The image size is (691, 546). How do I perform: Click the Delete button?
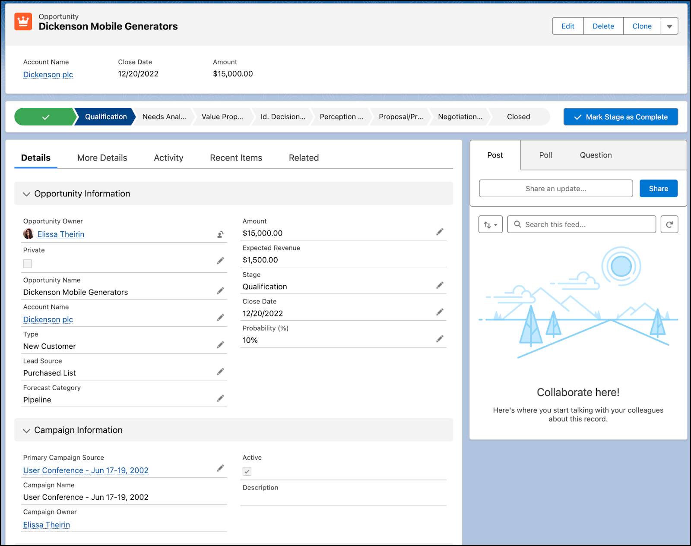(x=603, y=26)
